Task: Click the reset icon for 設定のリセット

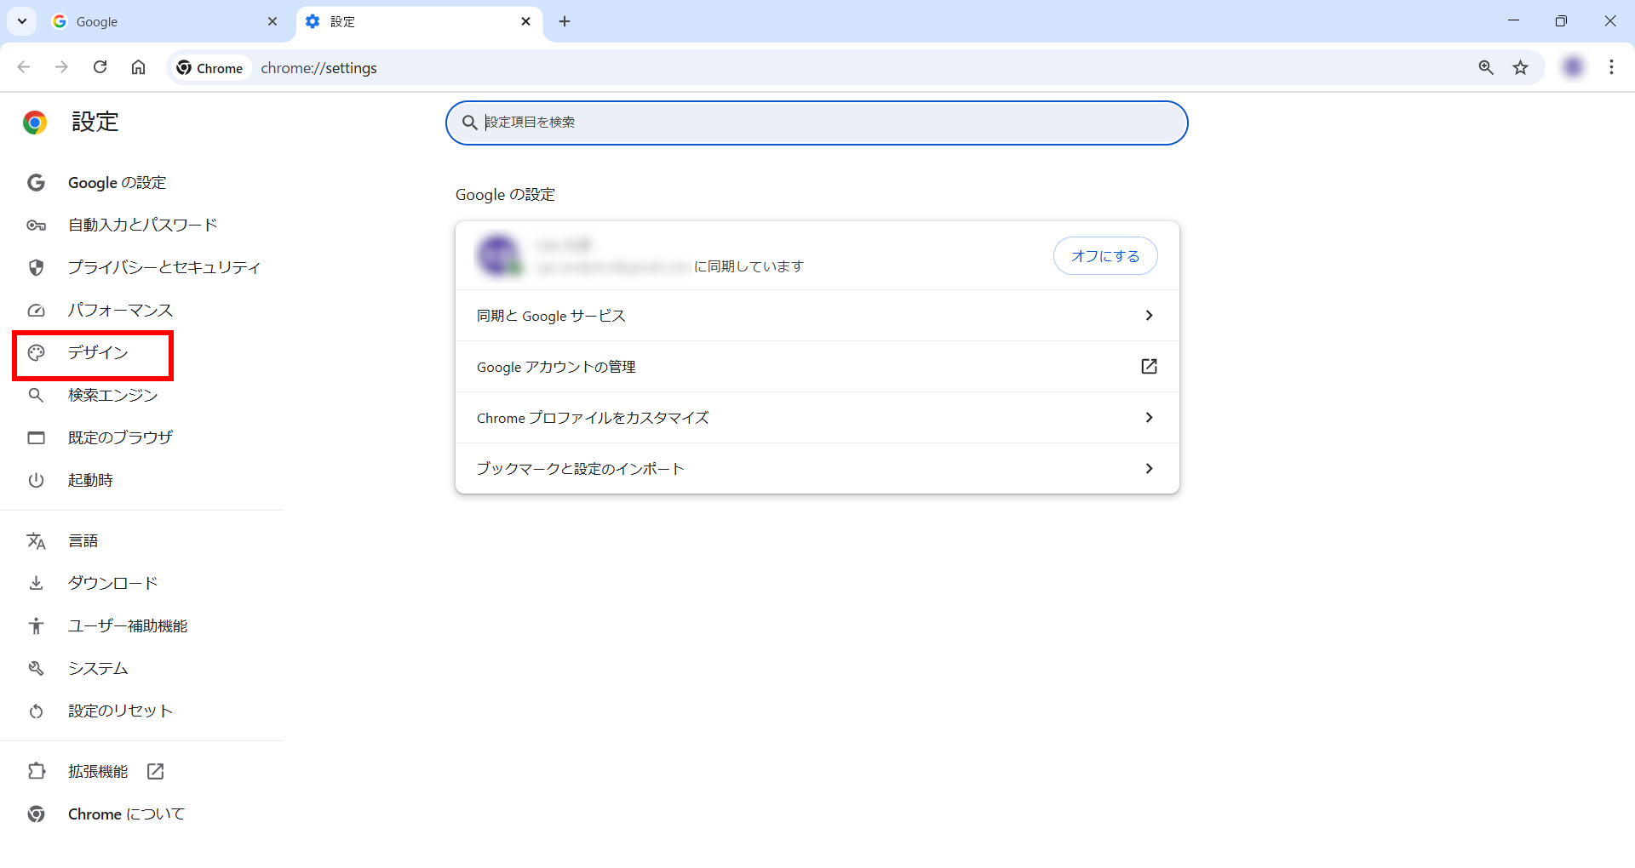Action: pyautogui.click(x=36, y=711)
